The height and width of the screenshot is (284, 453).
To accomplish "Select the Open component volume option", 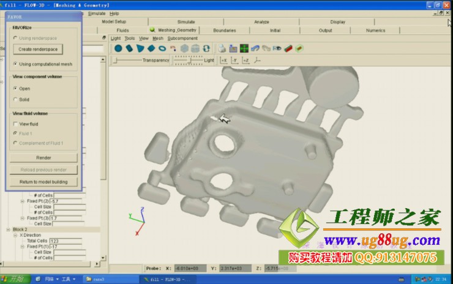I will pos(15,88).
